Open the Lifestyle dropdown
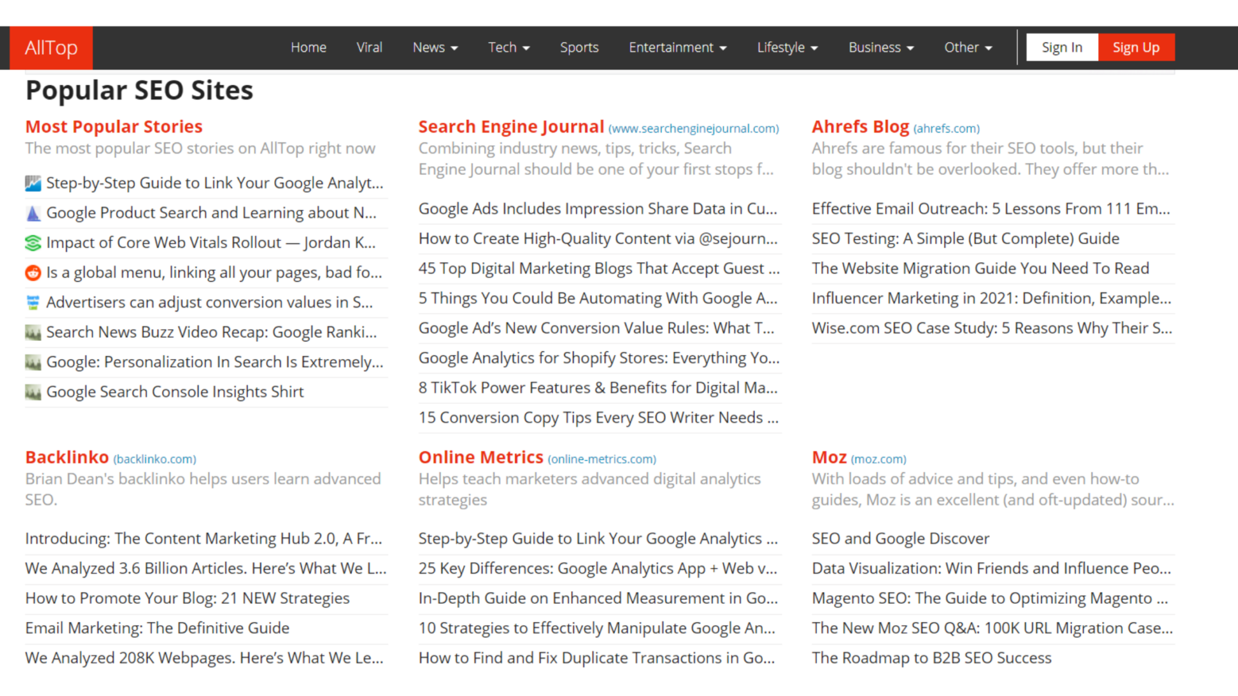Viewport: 1238px width, 696px height. pos(787,48)
